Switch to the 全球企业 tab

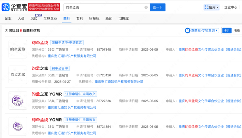50,19
